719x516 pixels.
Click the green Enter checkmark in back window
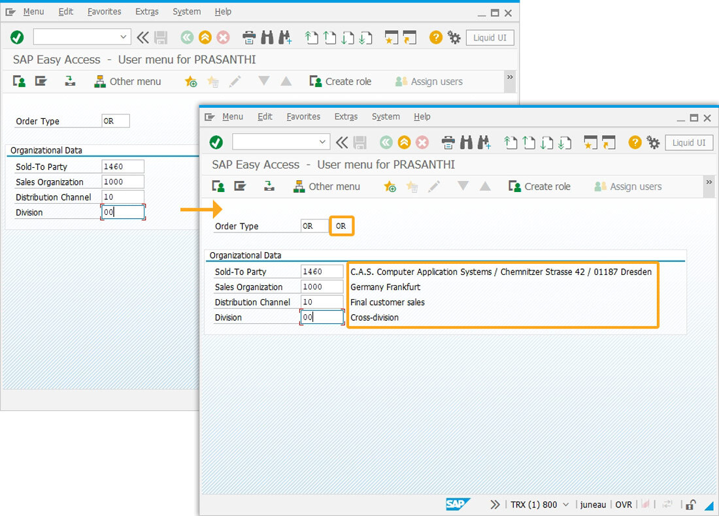pos(17,37)
